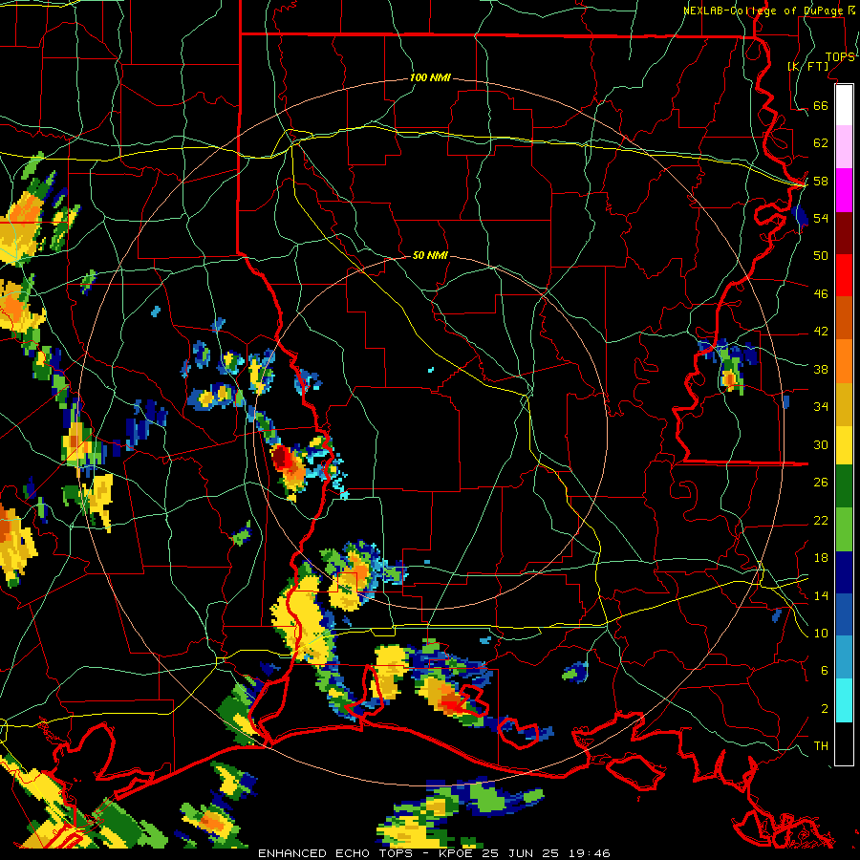Click the legend value '18'

pos(821,558)
